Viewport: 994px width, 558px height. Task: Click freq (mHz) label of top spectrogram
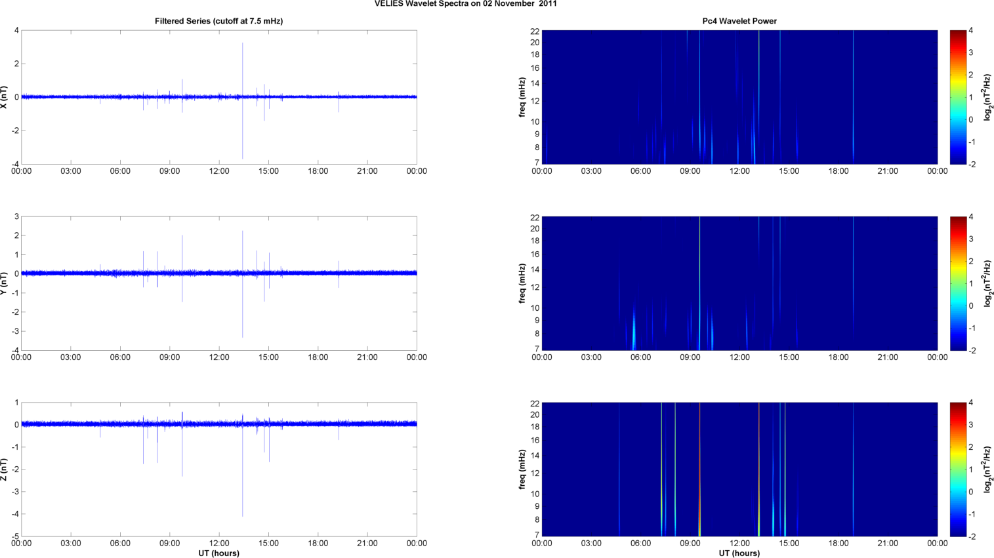coord(522,97)
